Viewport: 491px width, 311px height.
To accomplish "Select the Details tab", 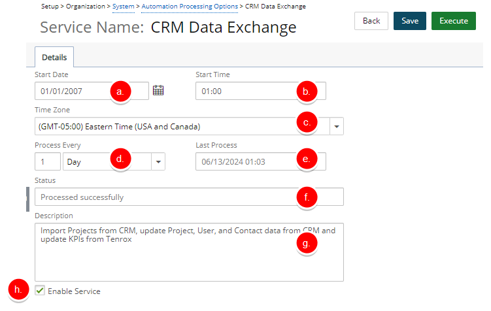I will pyautogui.click(x=54, y=57).
